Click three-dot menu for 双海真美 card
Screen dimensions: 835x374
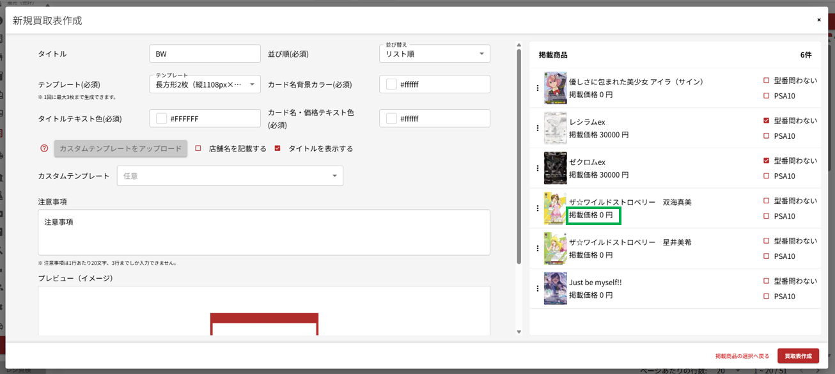tap(538, 208)
